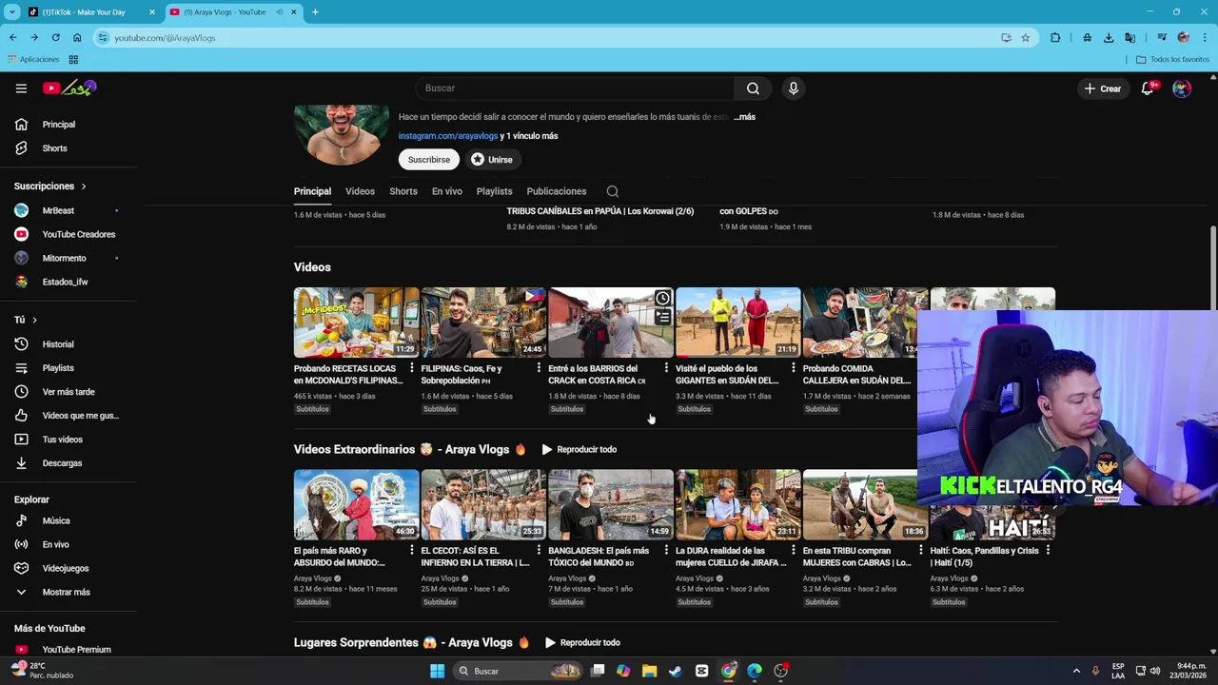Click the Crear button
The height and width of the screenshot is (685, 1218).
1102,88
